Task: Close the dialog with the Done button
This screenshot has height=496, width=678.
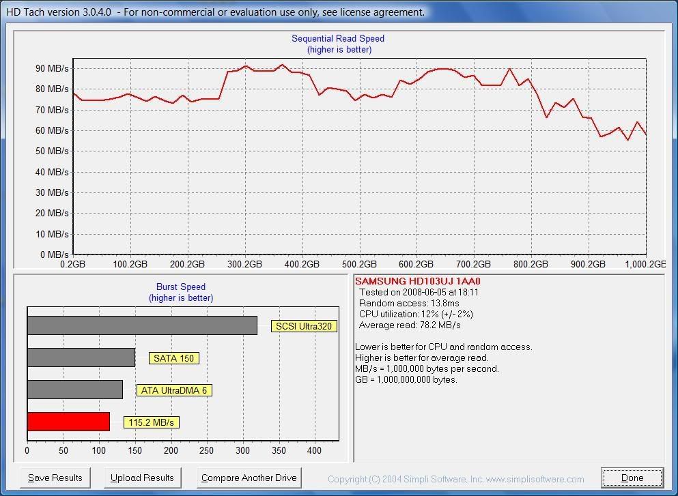Action: (x=632, y=478)
